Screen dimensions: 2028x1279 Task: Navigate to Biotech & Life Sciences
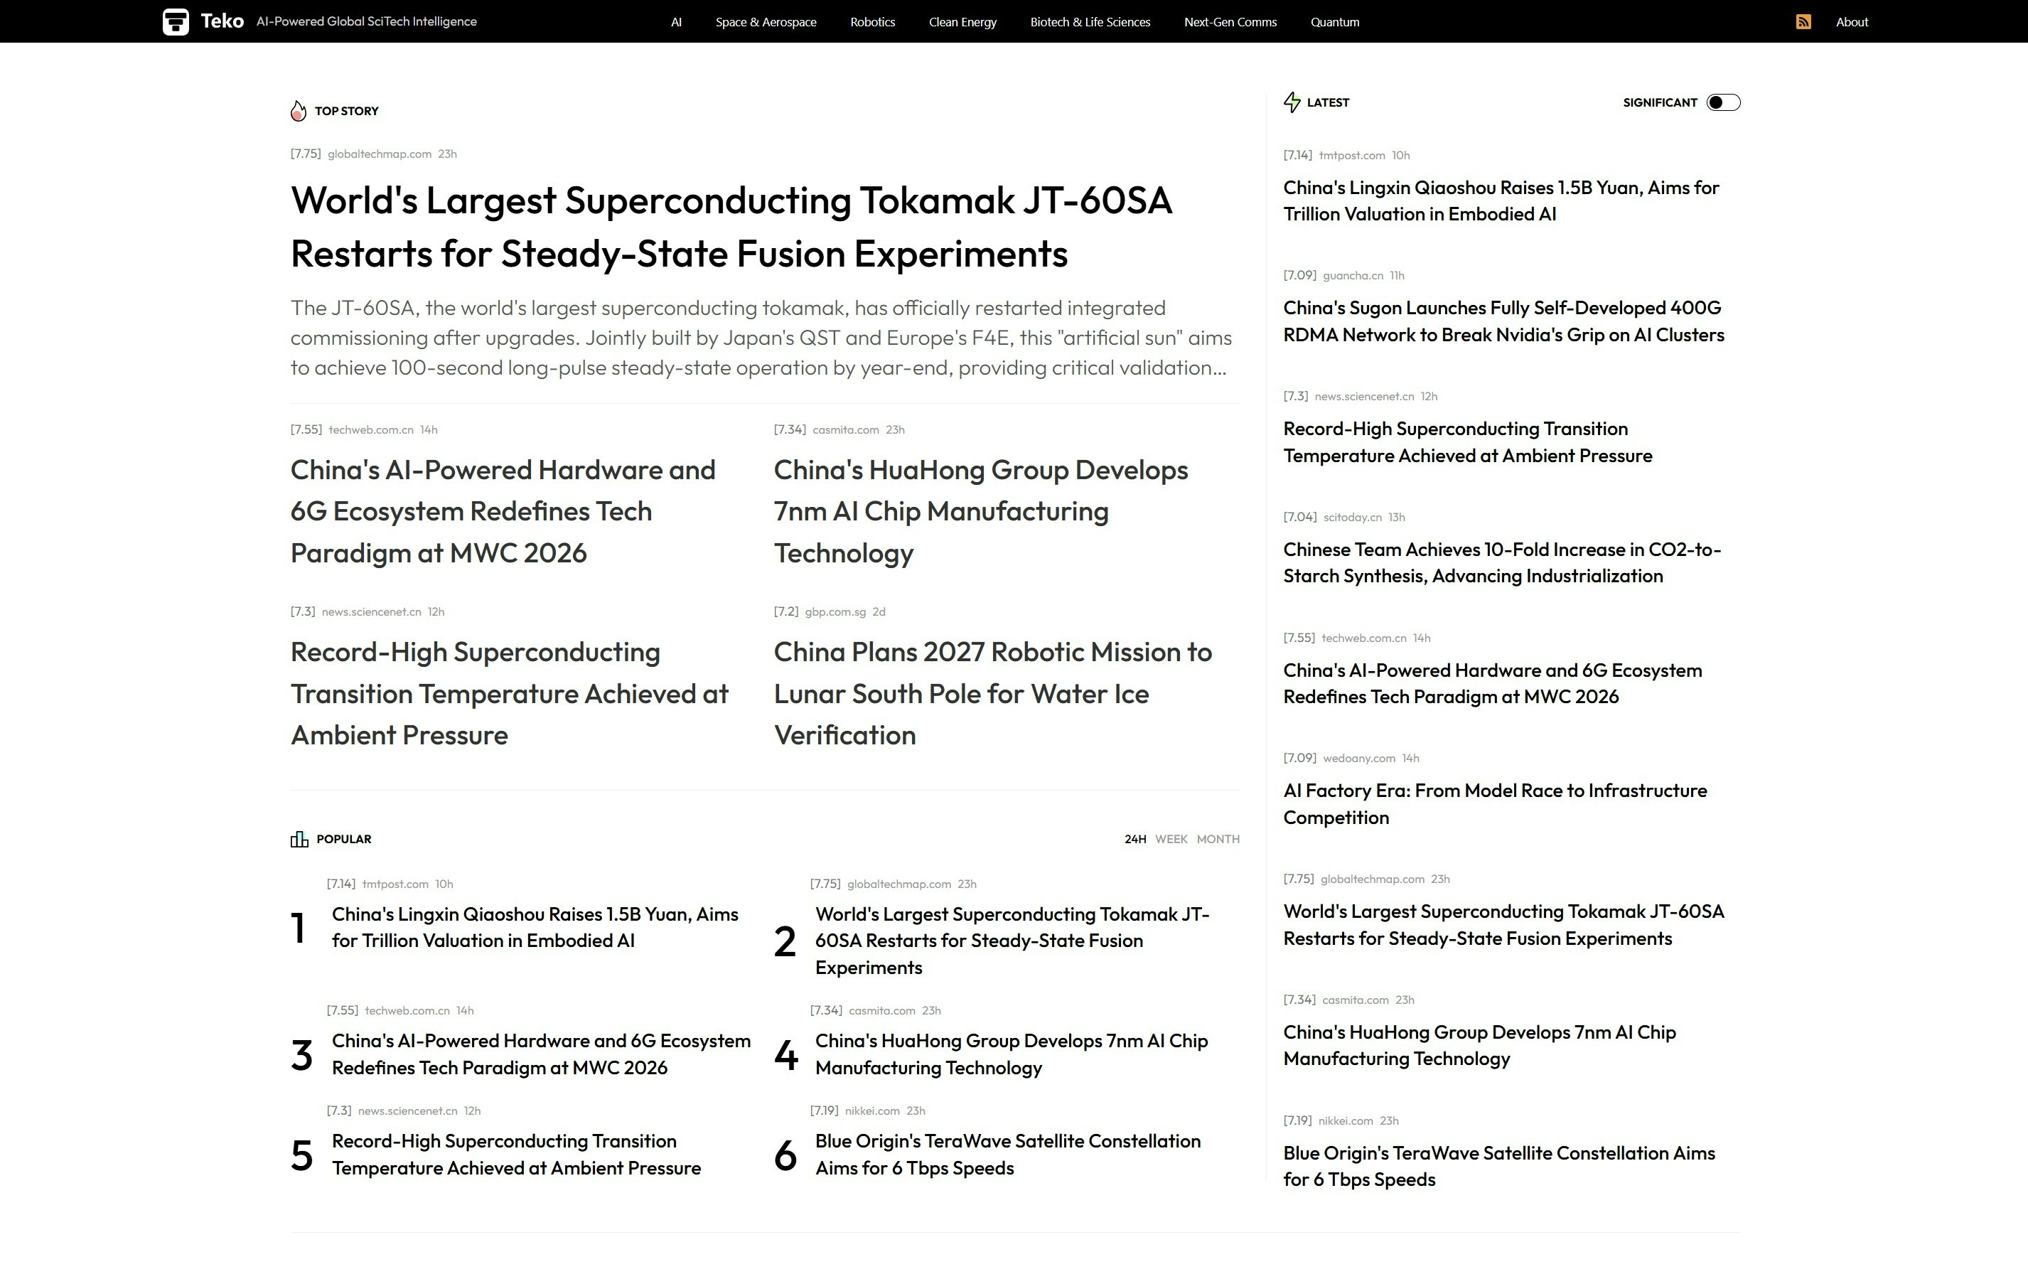pyautogui.click(x=1090, y=22)
